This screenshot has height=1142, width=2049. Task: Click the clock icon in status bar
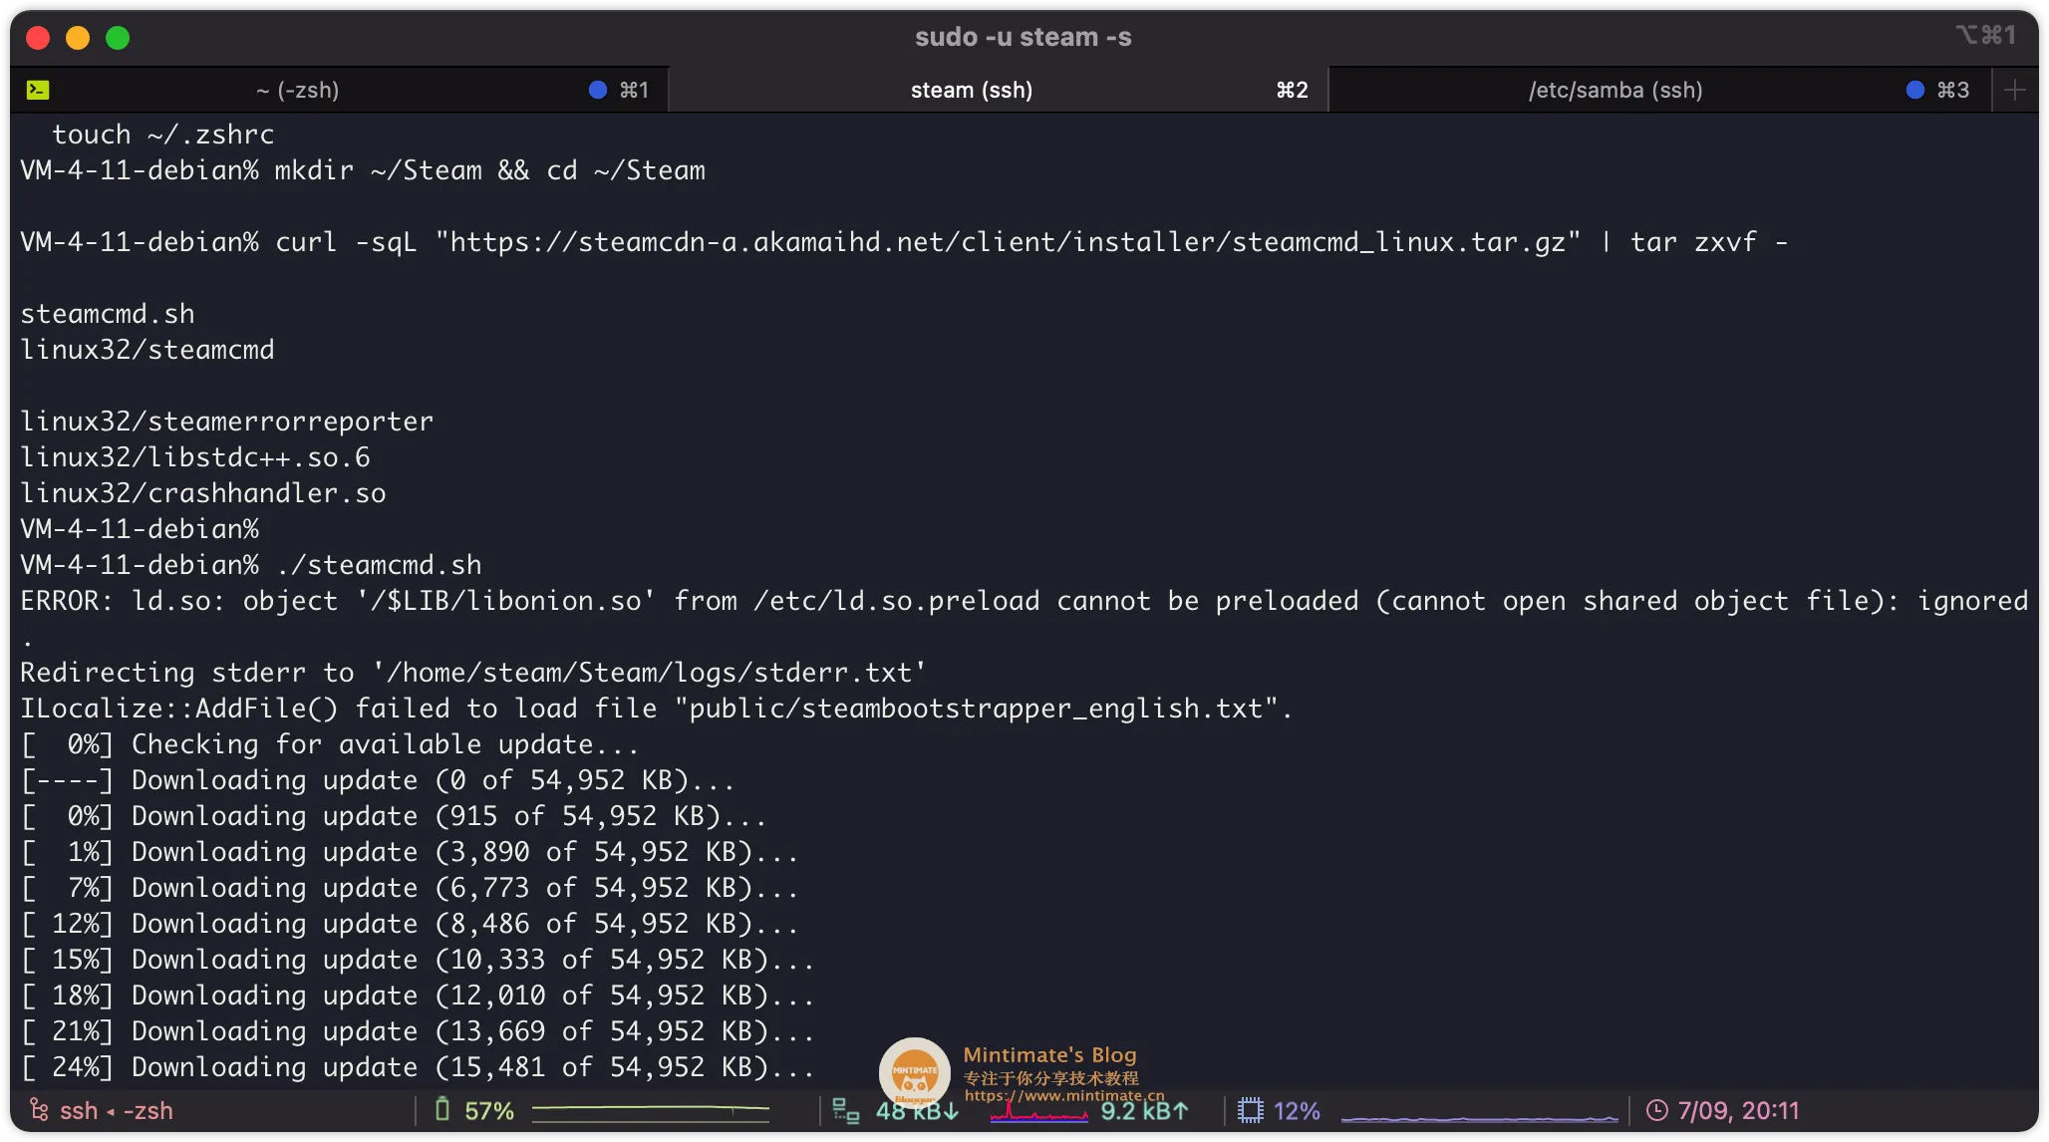(x=1656, y=1110)
